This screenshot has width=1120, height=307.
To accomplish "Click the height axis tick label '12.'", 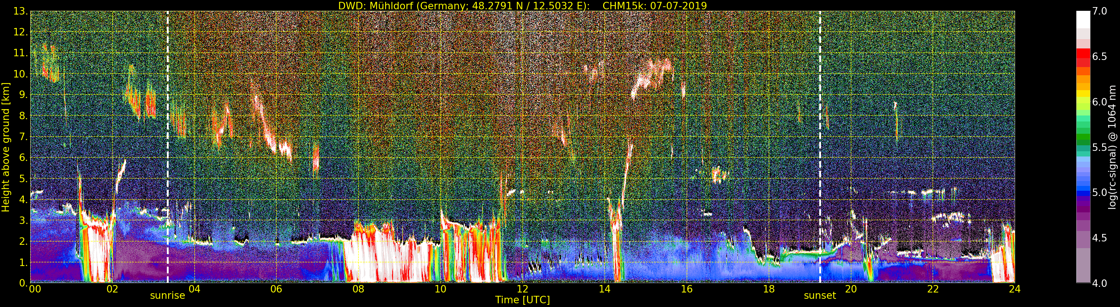I will coord(21,32).
